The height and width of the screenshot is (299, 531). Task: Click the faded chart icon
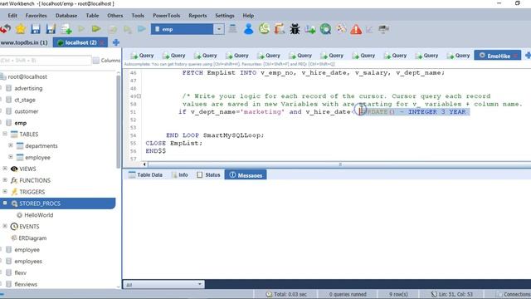[369, 30]
